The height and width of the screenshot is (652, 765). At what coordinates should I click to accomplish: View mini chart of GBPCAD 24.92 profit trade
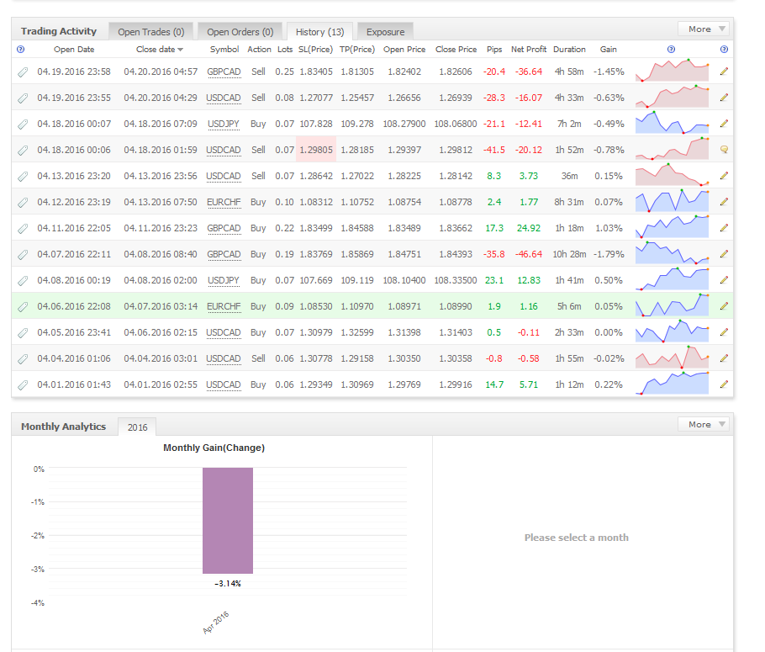tap(673, 228)
